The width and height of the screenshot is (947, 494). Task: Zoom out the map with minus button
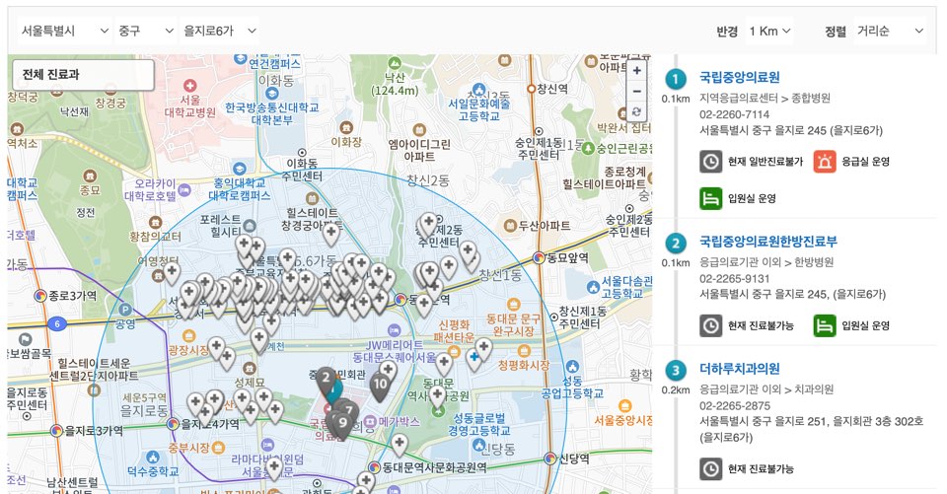(x=636, y=91)
